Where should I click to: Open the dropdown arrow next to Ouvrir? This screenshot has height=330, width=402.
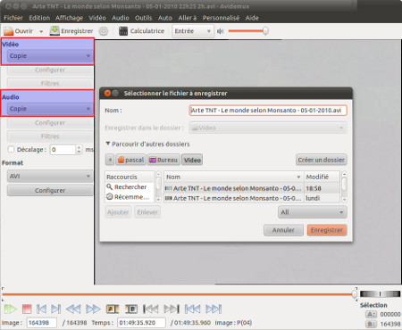[41, 31]
